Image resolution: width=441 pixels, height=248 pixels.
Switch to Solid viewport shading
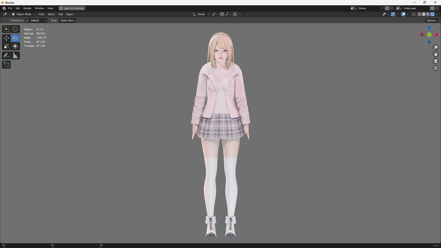coord(424,14)
